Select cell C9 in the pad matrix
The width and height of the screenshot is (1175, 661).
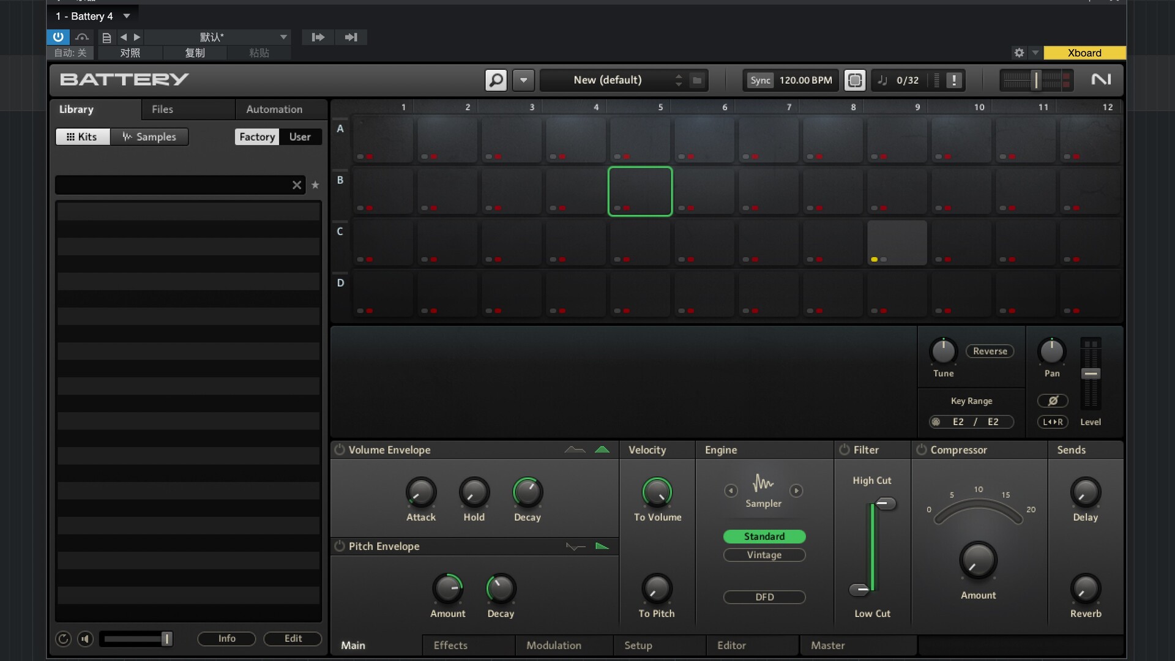897,243
